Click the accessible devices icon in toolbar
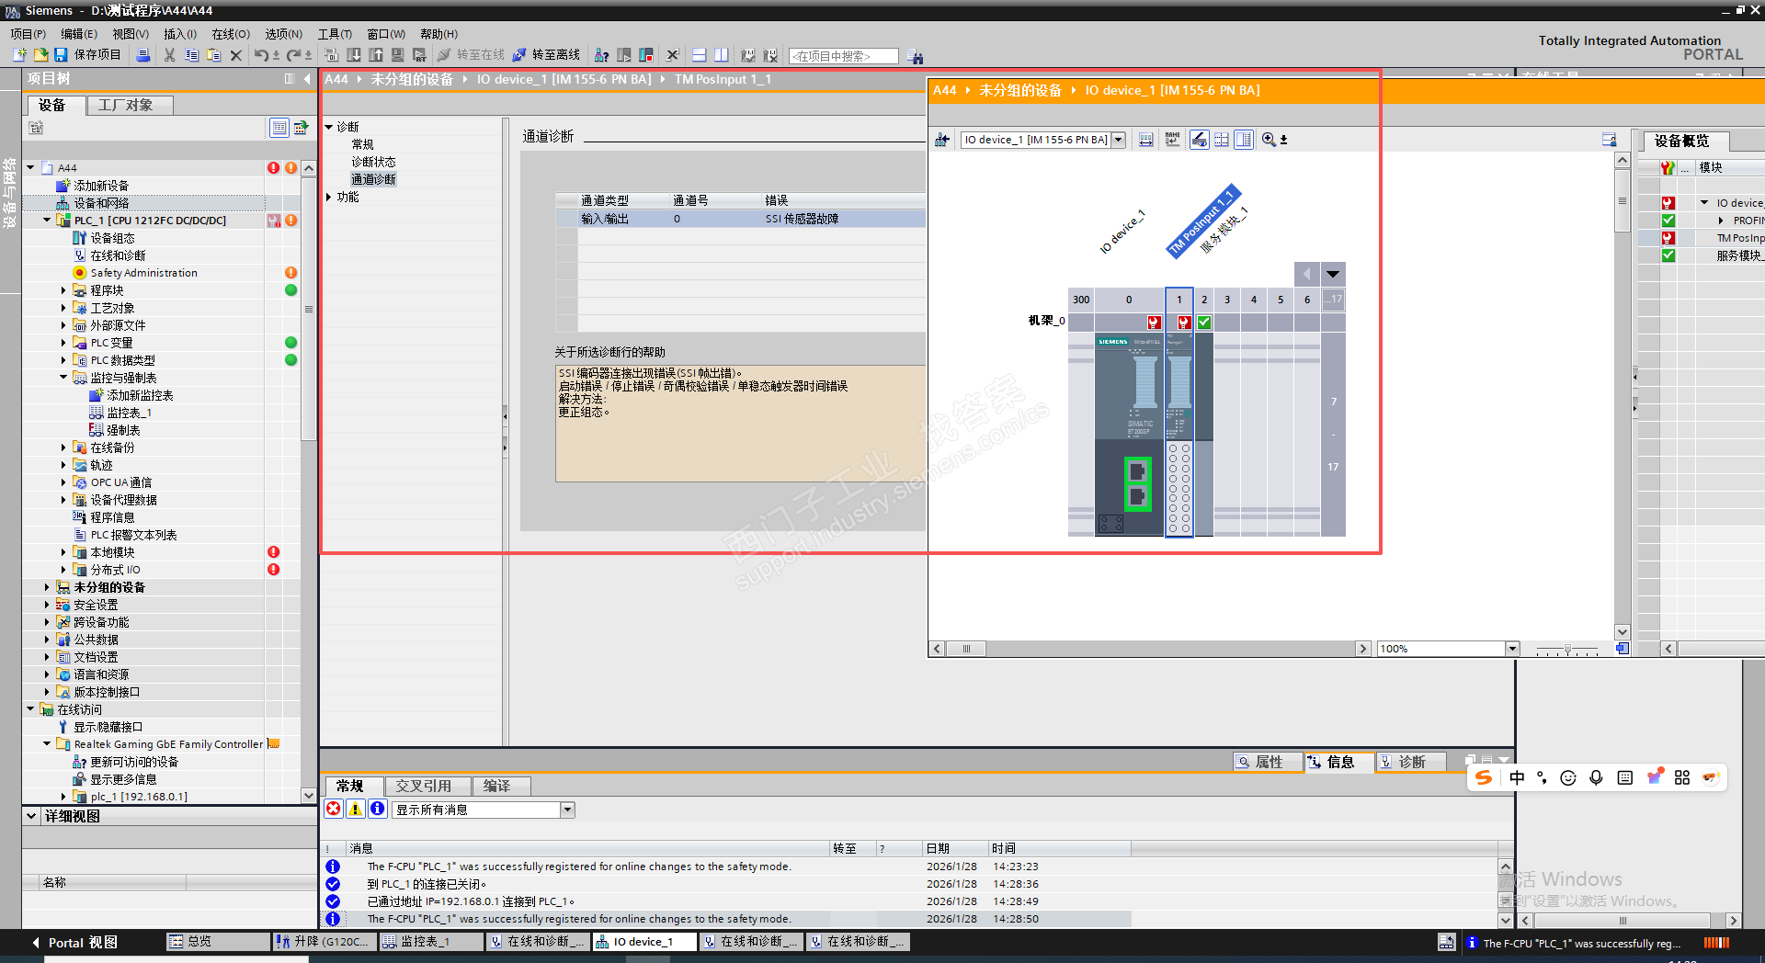The width and height of the screenshot is (1765, 963). click(x=601, y=55)
